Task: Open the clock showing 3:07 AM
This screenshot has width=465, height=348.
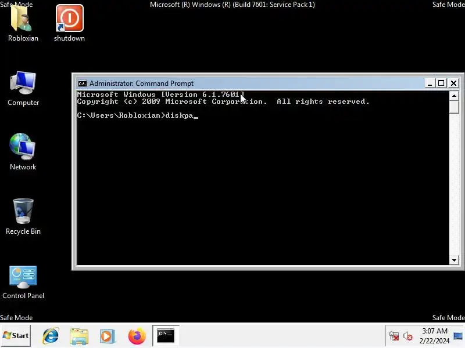Action: tap(434, 331)
